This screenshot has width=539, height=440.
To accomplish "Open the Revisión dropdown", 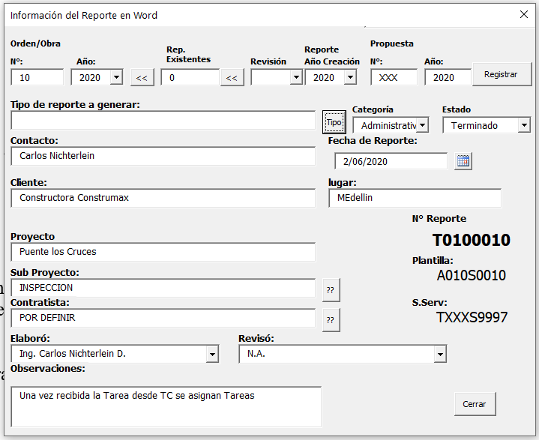I will point(296,77).
